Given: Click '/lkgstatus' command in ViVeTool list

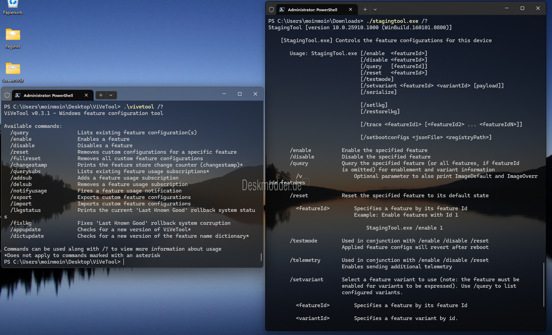Looking at the screenshot, I should click(x=26, y=210).
